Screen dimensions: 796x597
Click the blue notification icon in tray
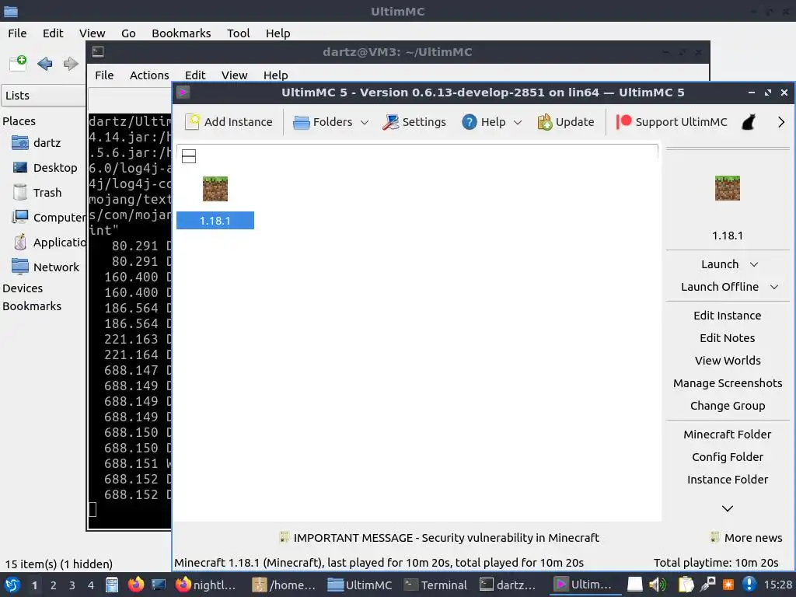pyautogui.click(x=749, y=585)
